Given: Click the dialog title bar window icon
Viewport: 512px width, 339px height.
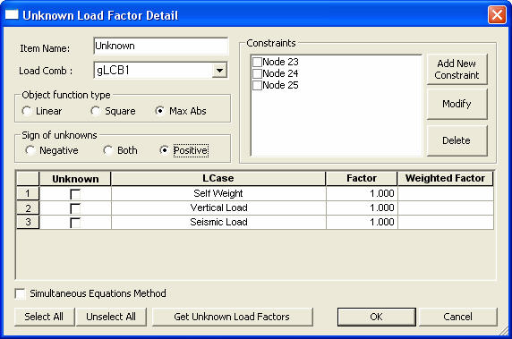Looking at the screenshot, I should click(x=12, y=14).
